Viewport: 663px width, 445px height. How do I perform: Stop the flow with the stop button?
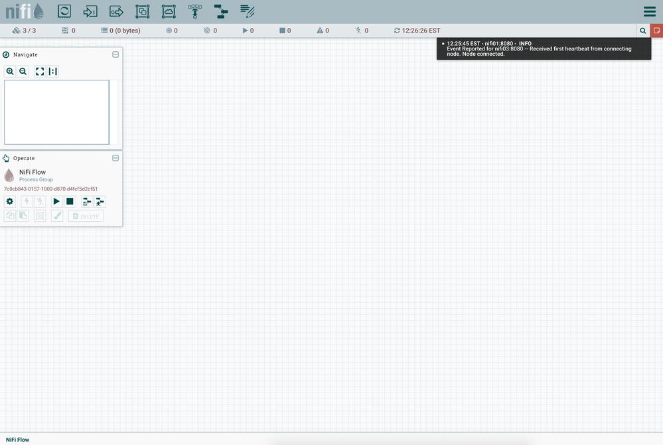(x=70, y=201)
